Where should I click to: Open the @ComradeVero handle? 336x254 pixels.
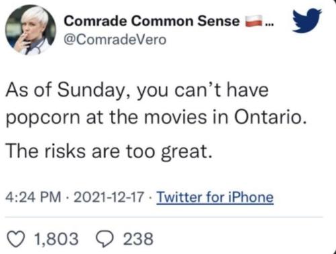(x=115, y=40)
